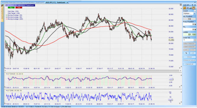Click the fourth orange icon in order panel toolbar
This screenshot has width=197, height=108.
(x=194, y=8)
